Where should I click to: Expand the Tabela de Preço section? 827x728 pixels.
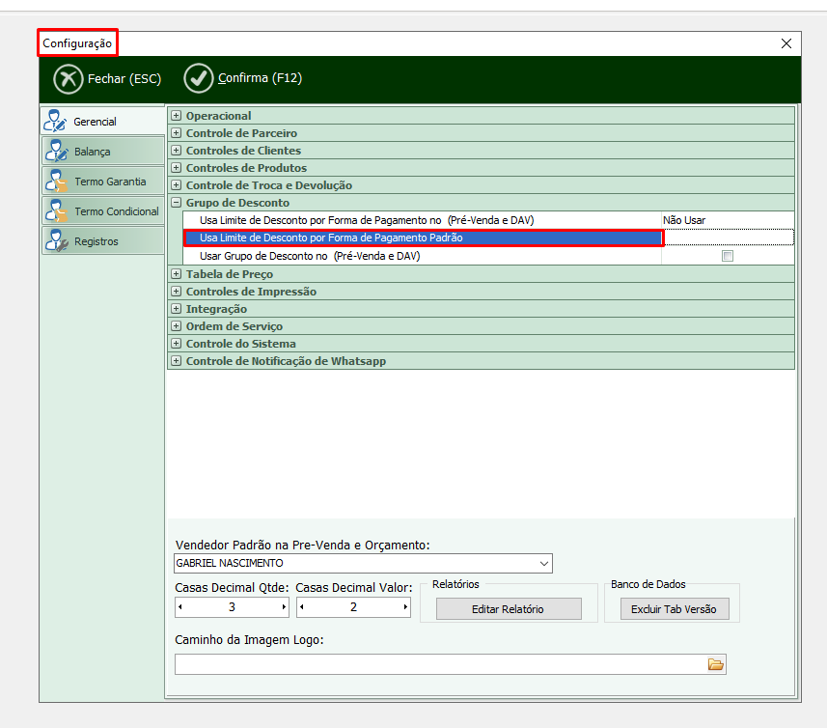coord(177,274)
